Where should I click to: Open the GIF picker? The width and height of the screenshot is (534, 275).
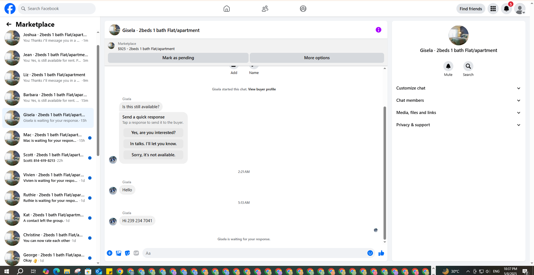point(136,253)
